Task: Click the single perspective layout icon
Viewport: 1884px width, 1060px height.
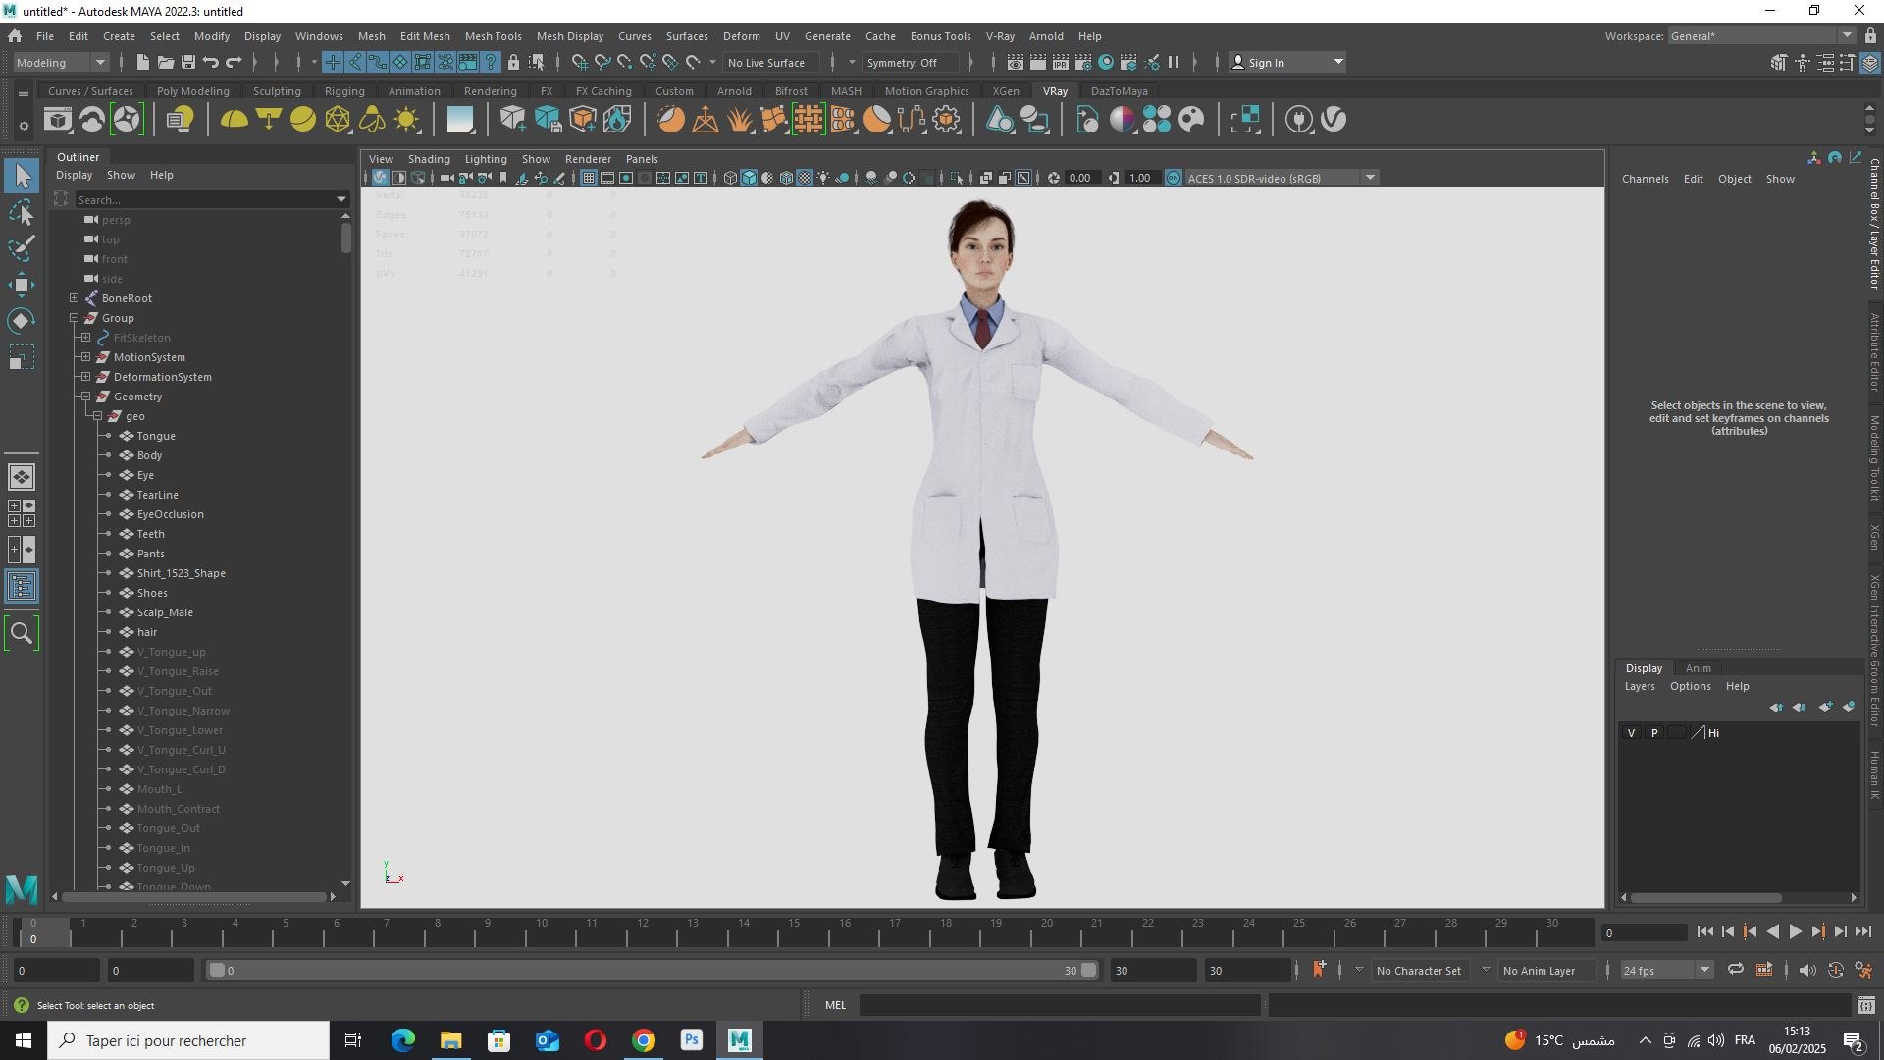Action: 22,477
